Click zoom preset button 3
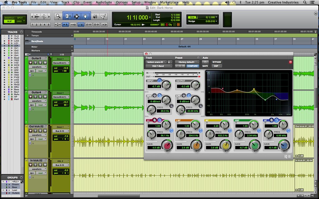This screenshot has width=319, height=199. pos(40,24)
